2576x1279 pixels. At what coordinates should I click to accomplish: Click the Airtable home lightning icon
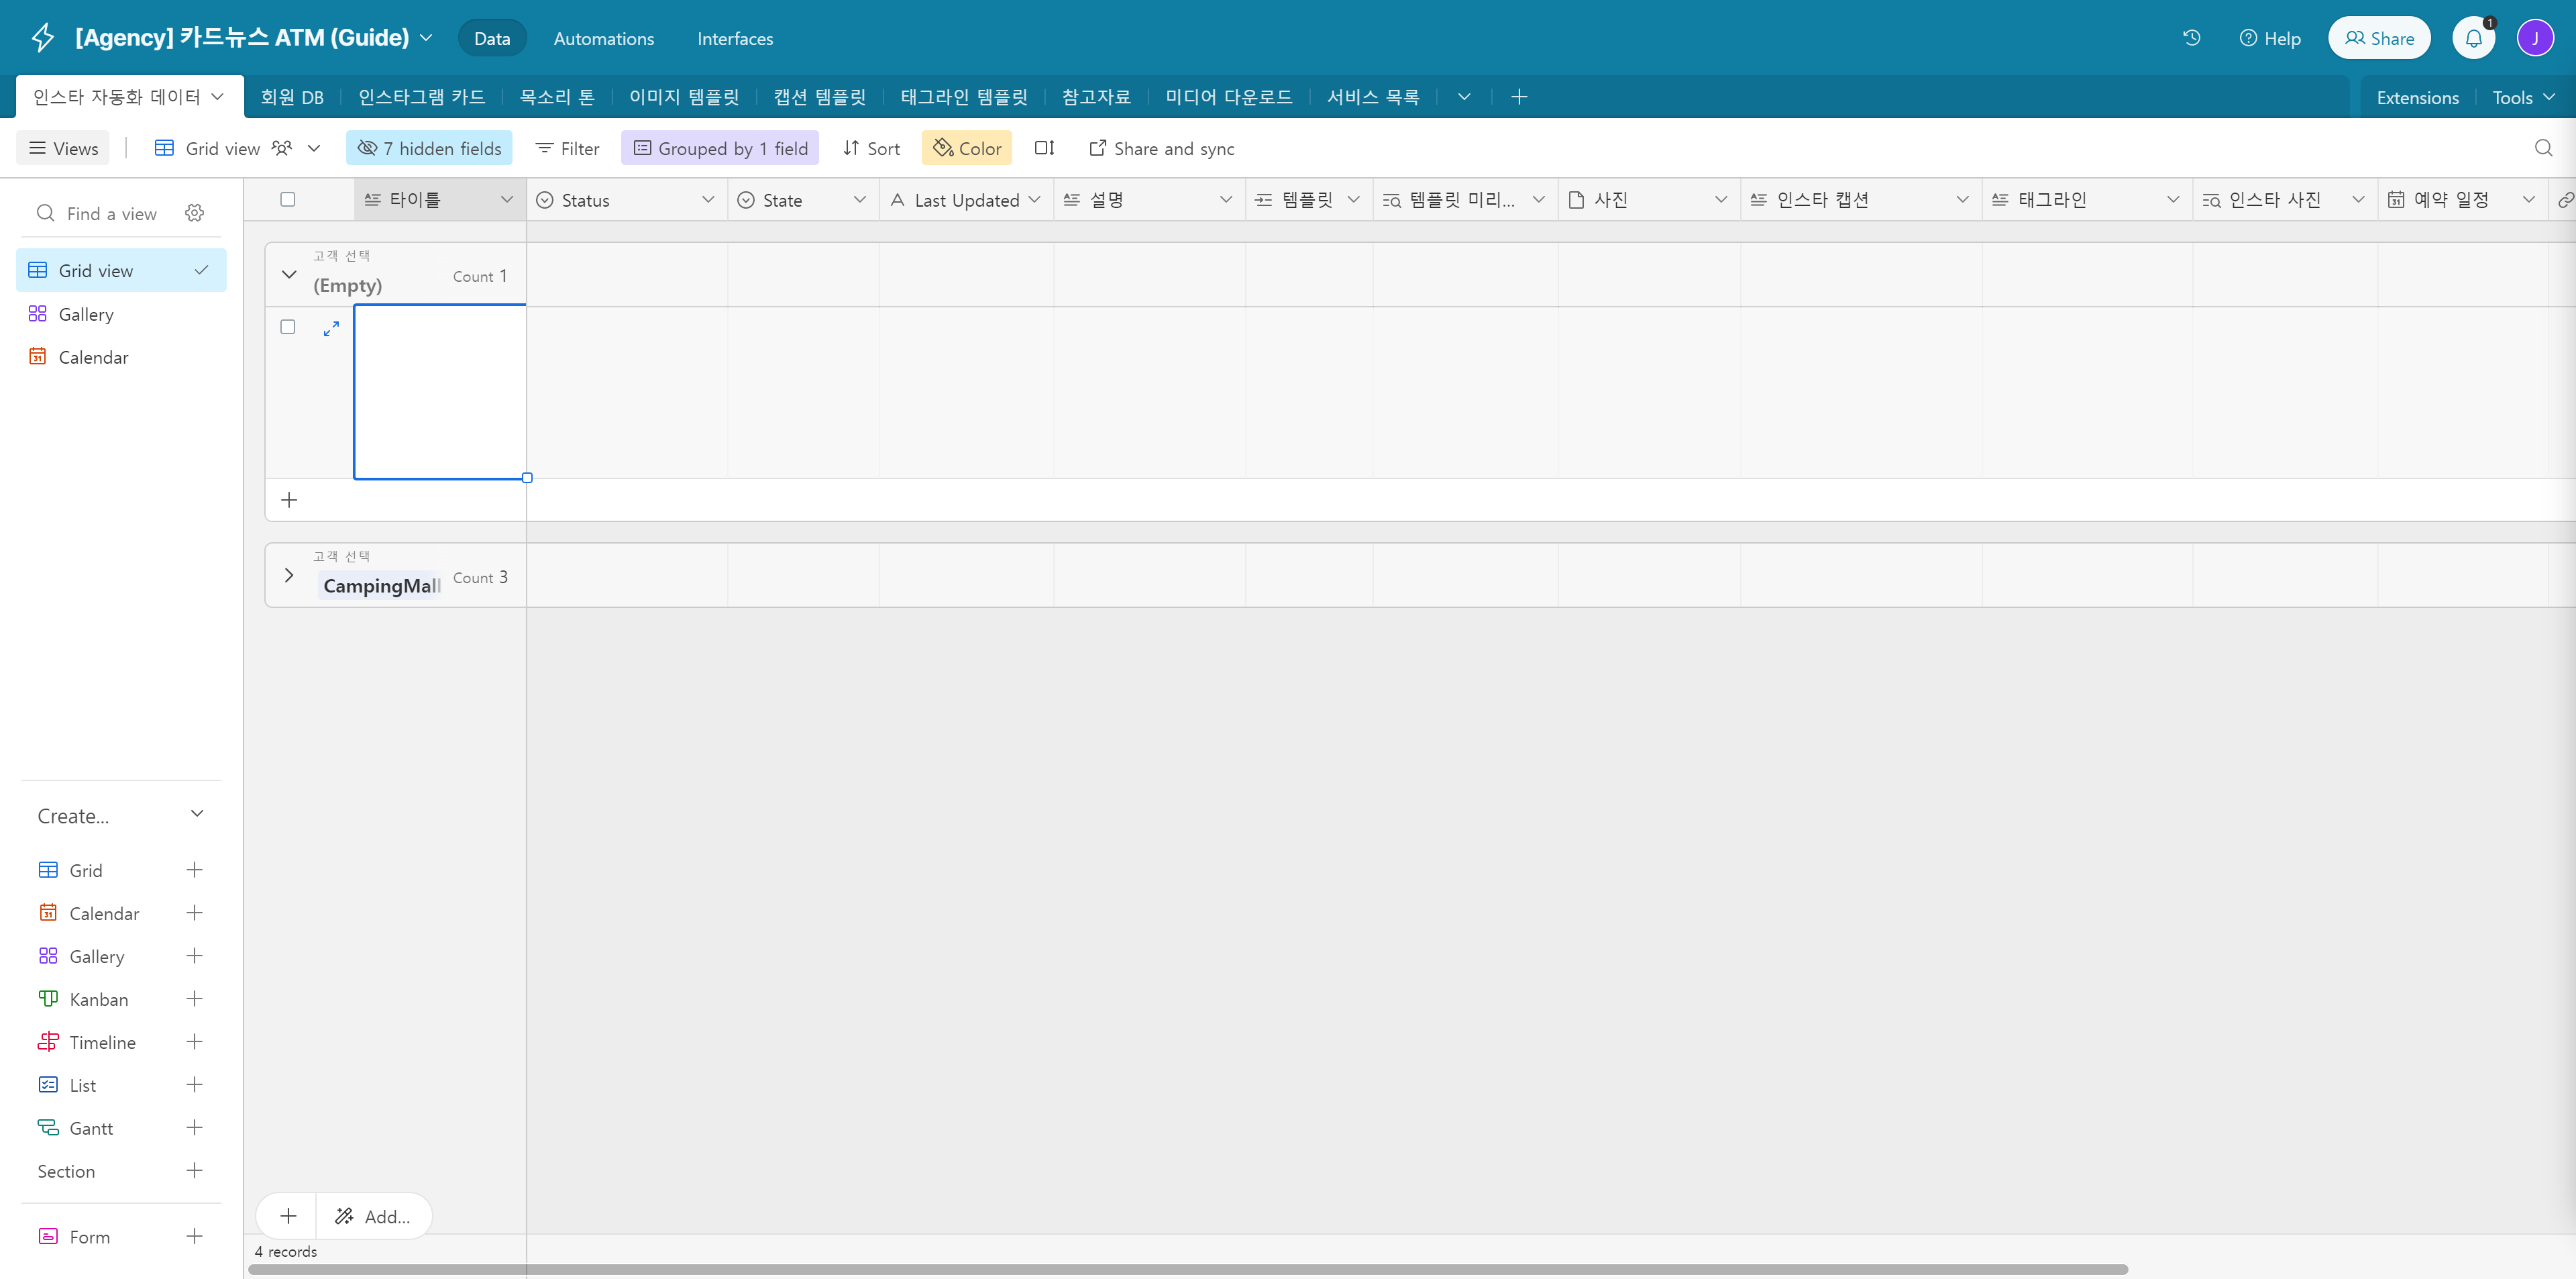[x=42, y=38]
